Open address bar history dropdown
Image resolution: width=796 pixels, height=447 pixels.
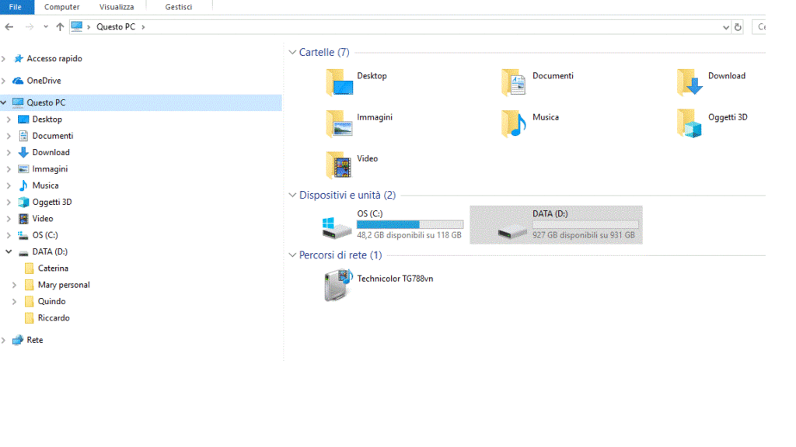tap(725, 27)
